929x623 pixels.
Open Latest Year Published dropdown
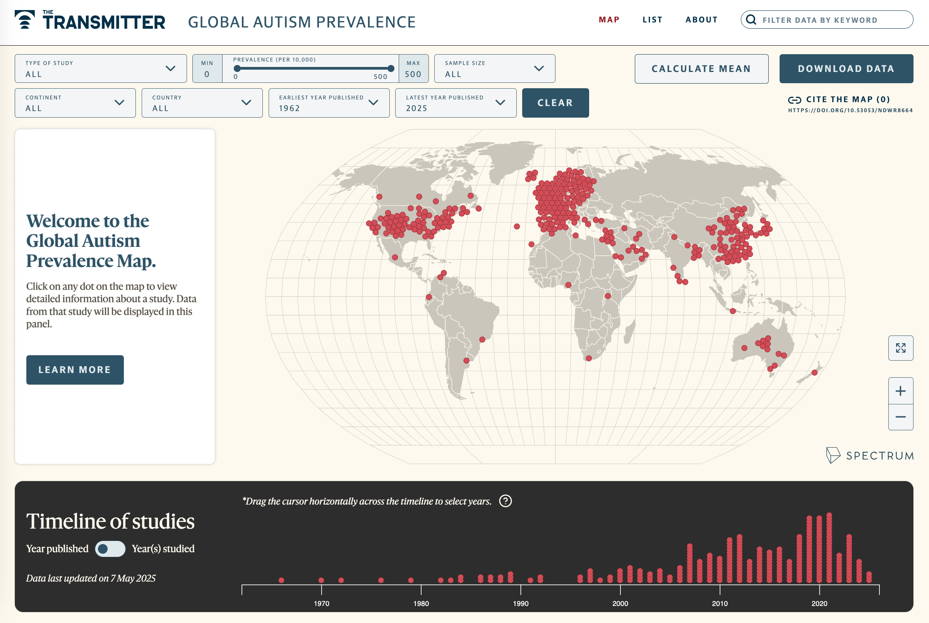click(x=456, y=103)
